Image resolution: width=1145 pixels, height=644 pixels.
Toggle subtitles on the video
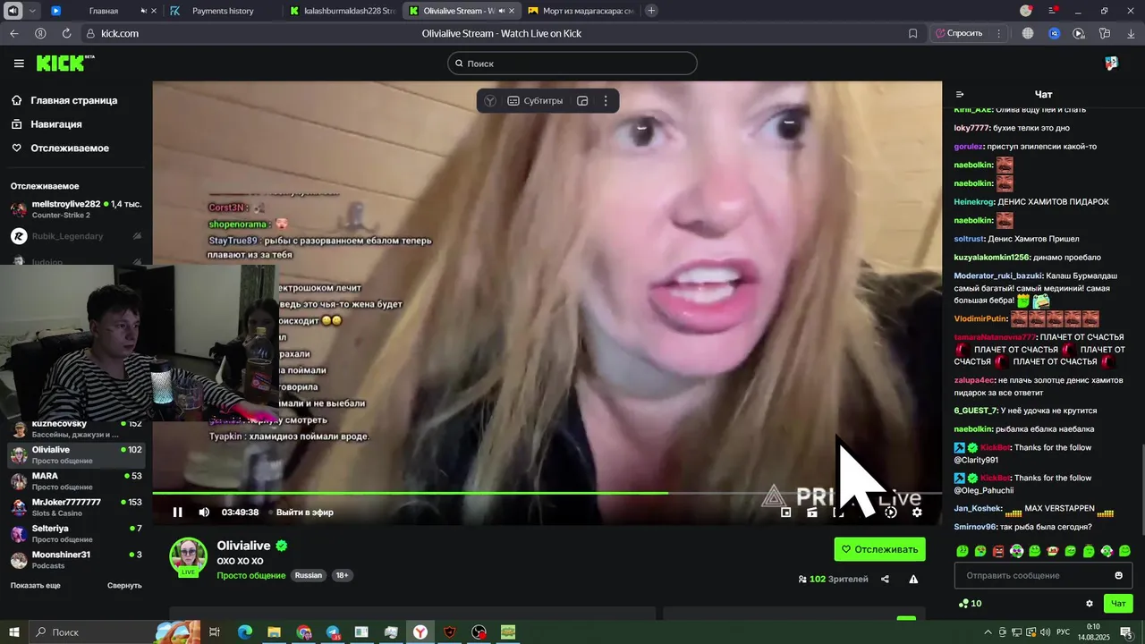coord(535,101)
